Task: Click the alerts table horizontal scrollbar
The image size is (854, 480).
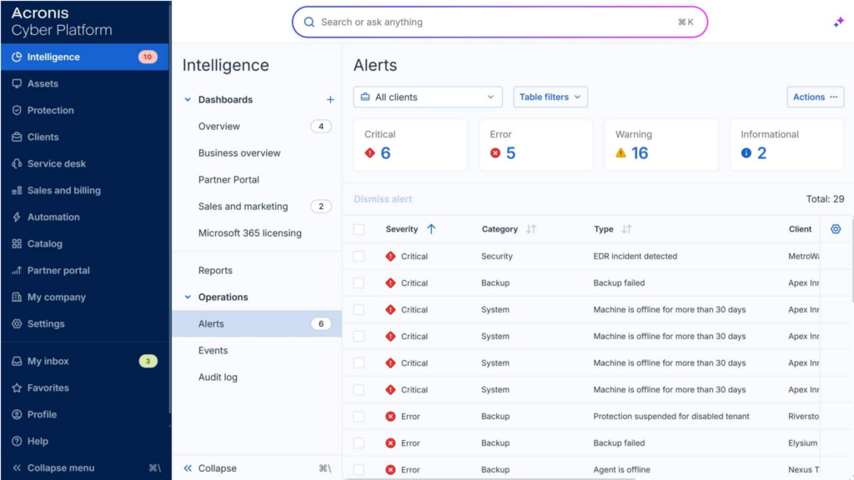Action: [x=490, y=478]
